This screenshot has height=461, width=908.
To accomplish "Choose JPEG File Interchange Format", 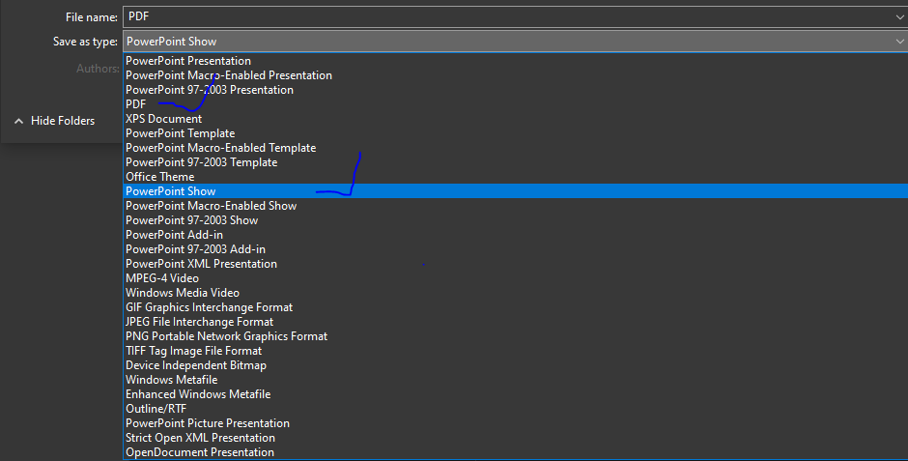I will (516, 322).
